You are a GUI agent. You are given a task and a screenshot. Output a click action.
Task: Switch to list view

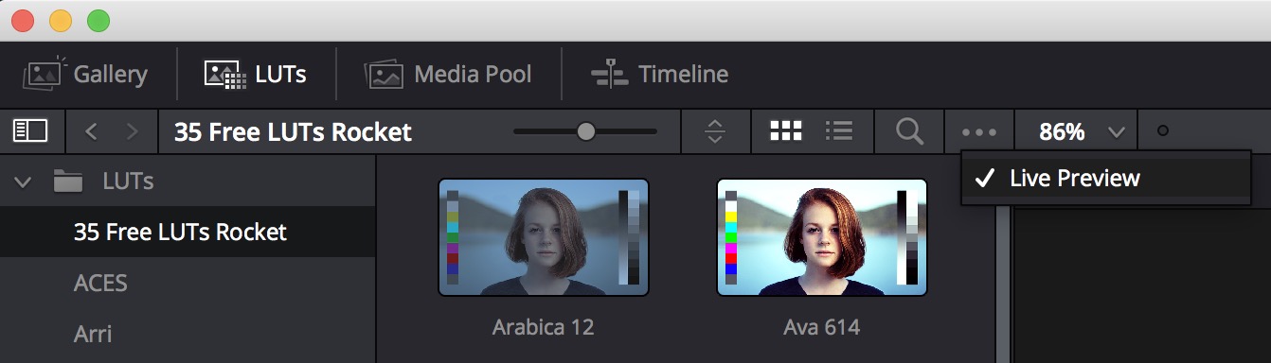(839, 131)
